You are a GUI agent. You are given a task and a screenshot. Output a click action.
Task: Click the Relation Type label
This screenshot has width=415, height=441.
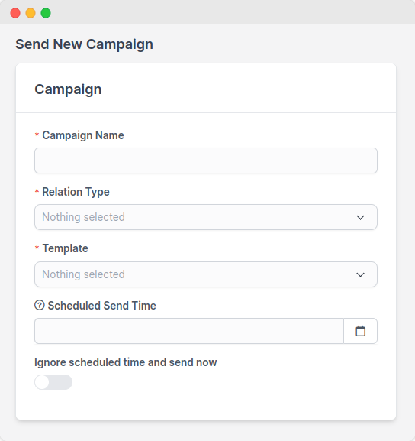pyautogui.click(x=76, y=192)
